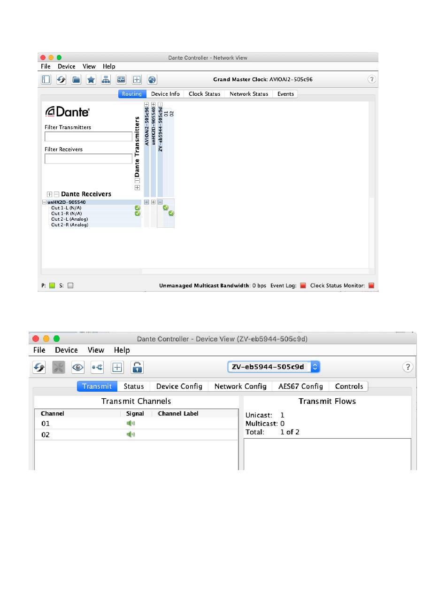Switch to the Device Info tab
The width and height of the screenshot is (446, 595).
(x=165, y=94)
